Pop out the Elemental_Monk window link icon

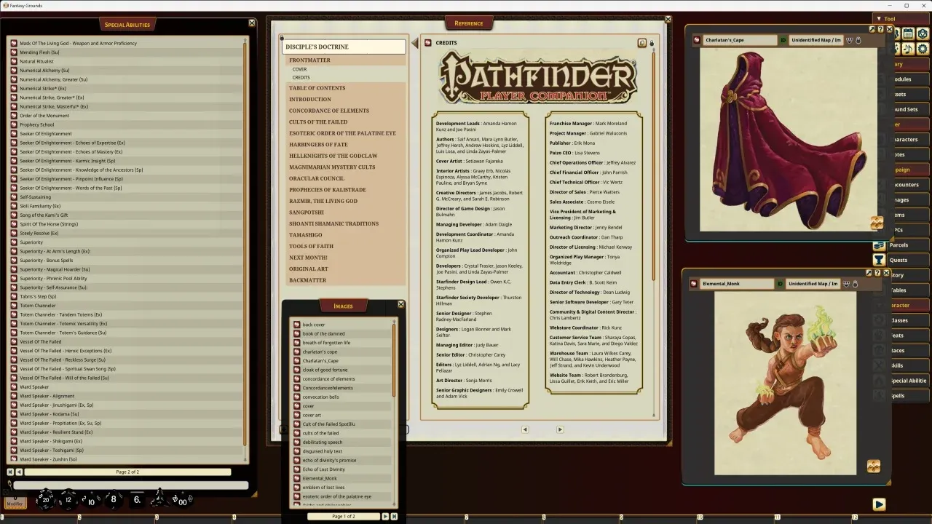click(869, 273)
